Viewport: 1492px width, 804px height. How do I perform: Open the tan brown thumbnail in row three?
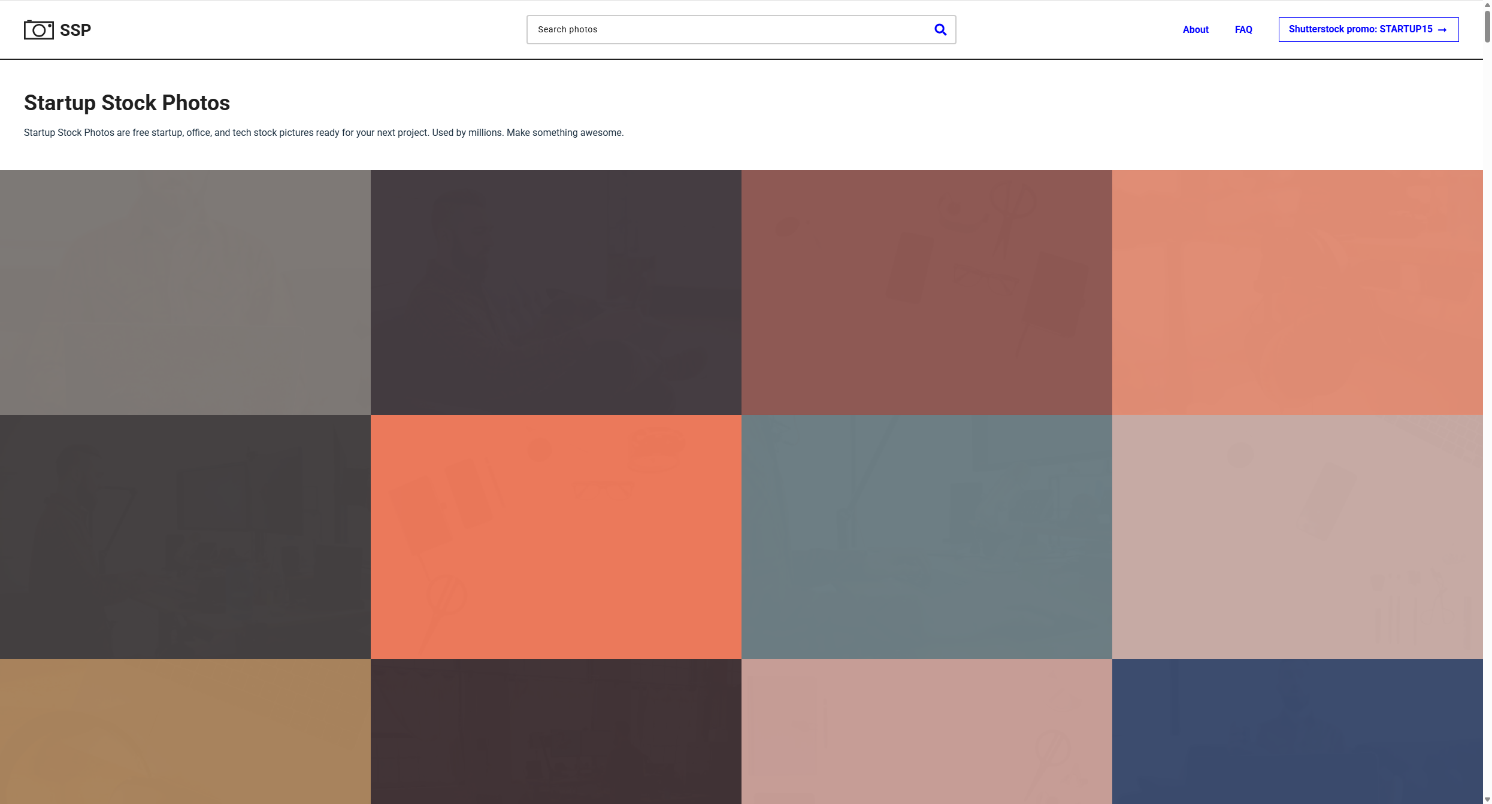[x=185, y=732]
